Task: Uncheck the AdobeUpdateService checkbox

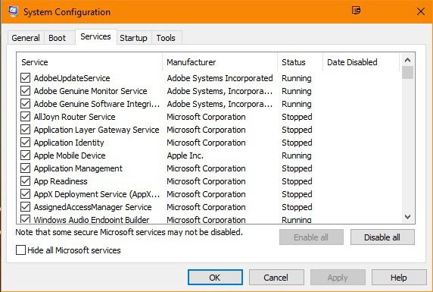Action: (26, 78)
